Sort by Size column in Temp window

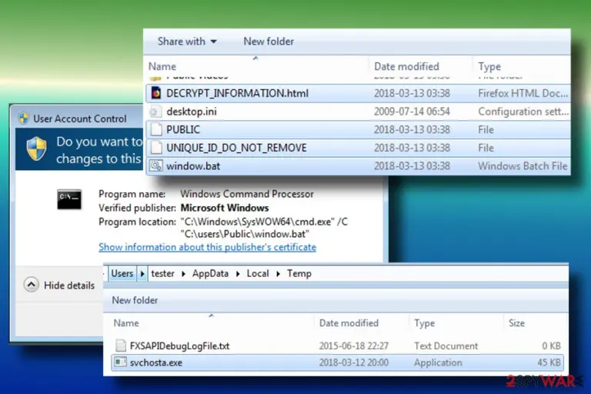click(516, 323)
